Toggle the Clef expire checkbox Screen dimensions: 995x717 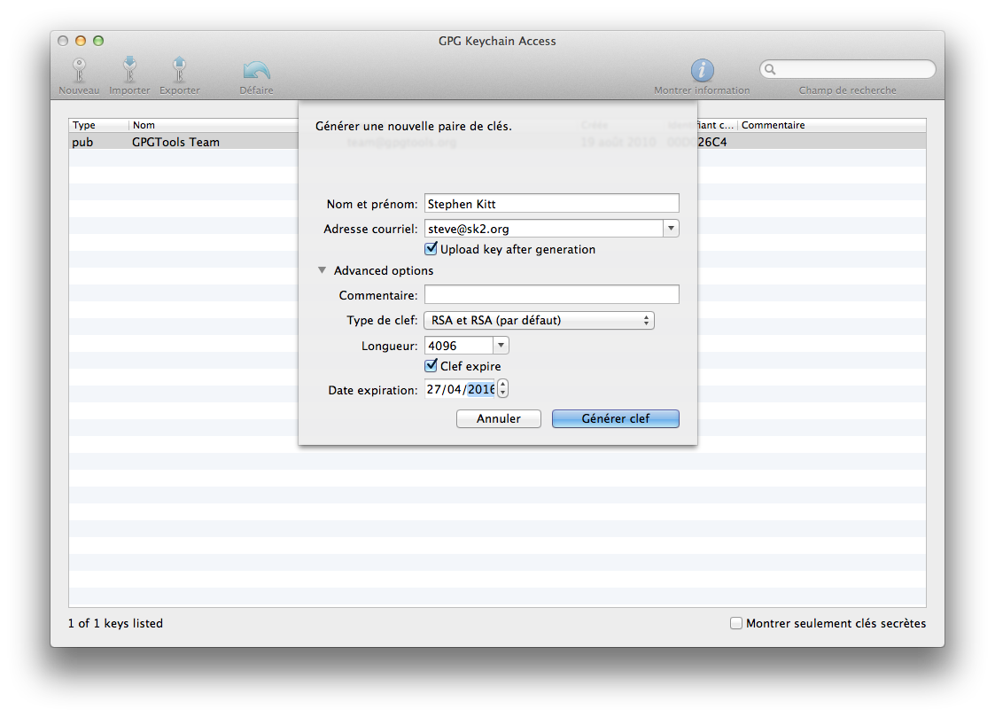point(431,366)
